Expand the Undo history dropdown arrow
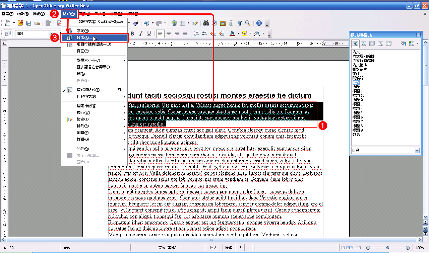This screenshot has height=253, width=429. (x=152, y=23)
